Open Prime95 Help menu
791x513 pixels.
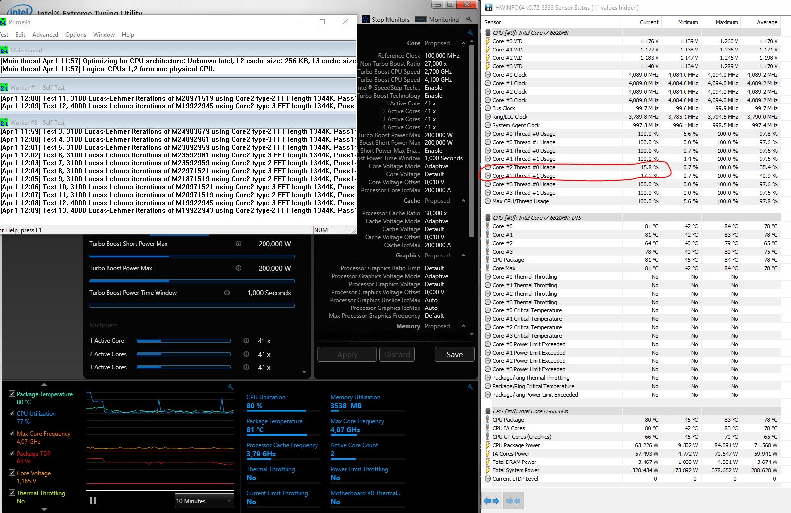pyautogui.click(x=128, y=35)
